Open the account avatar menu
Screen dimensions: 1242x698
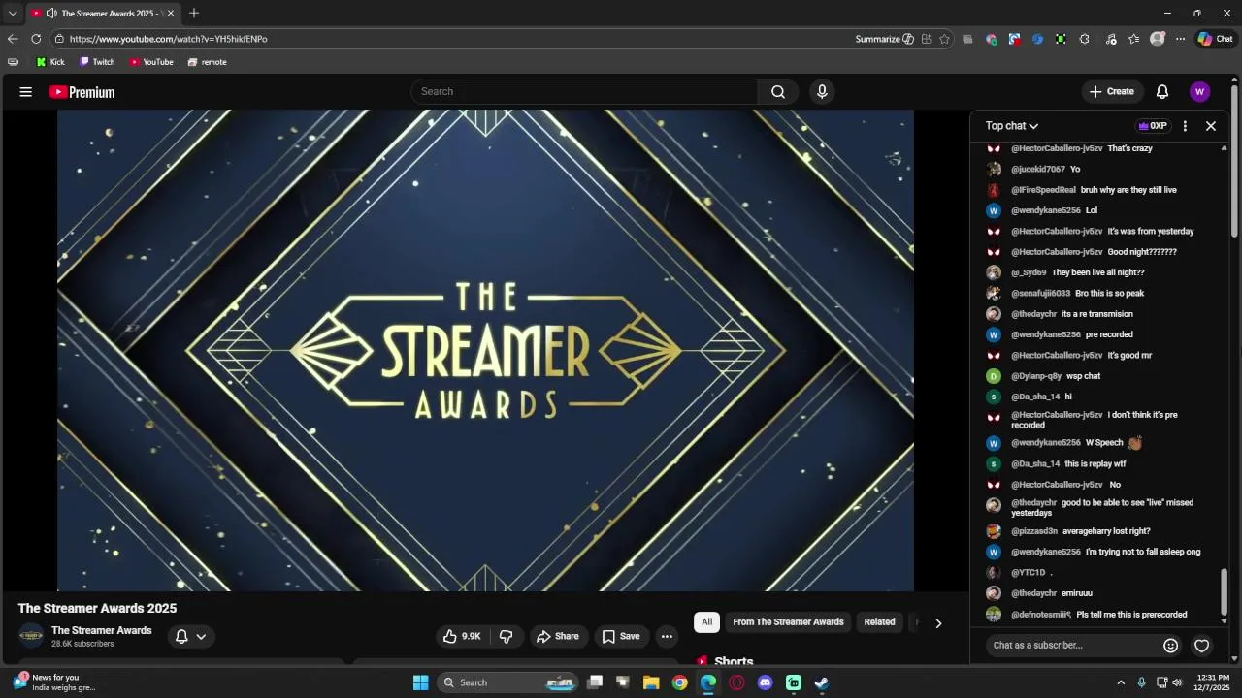point(1200,91)
